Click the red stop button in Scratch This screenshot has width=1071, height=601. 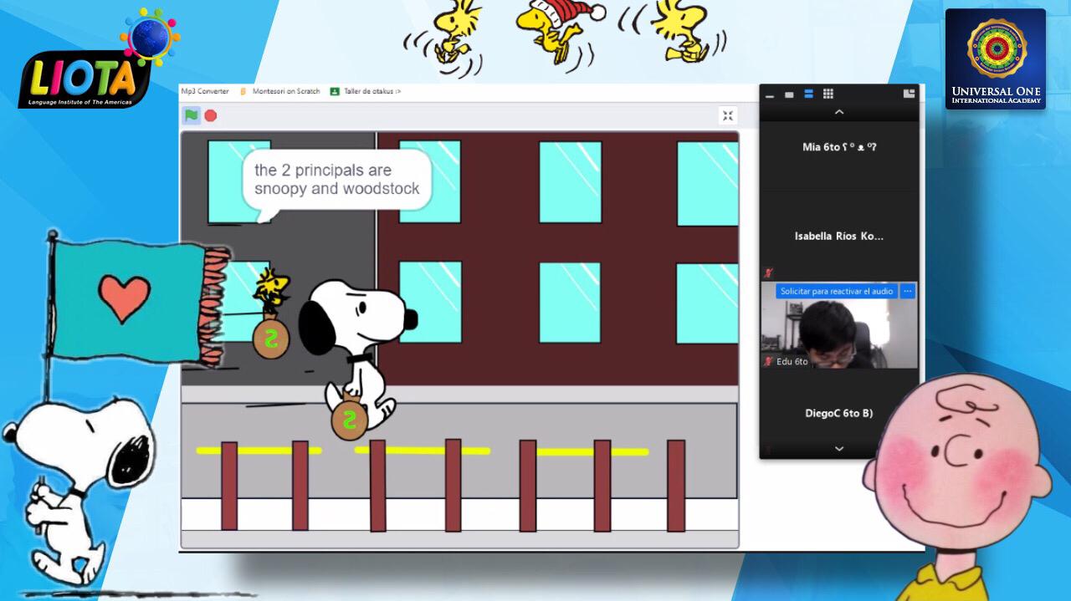click(x=211, y=115)
